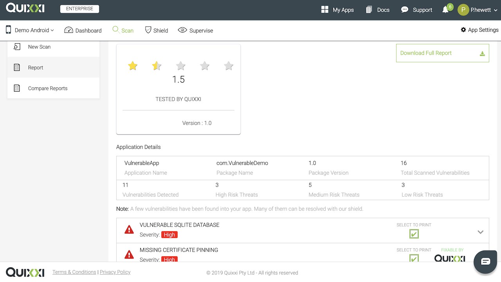
Task: Click the download arrow icon on report button
Action: pos(482,54)
